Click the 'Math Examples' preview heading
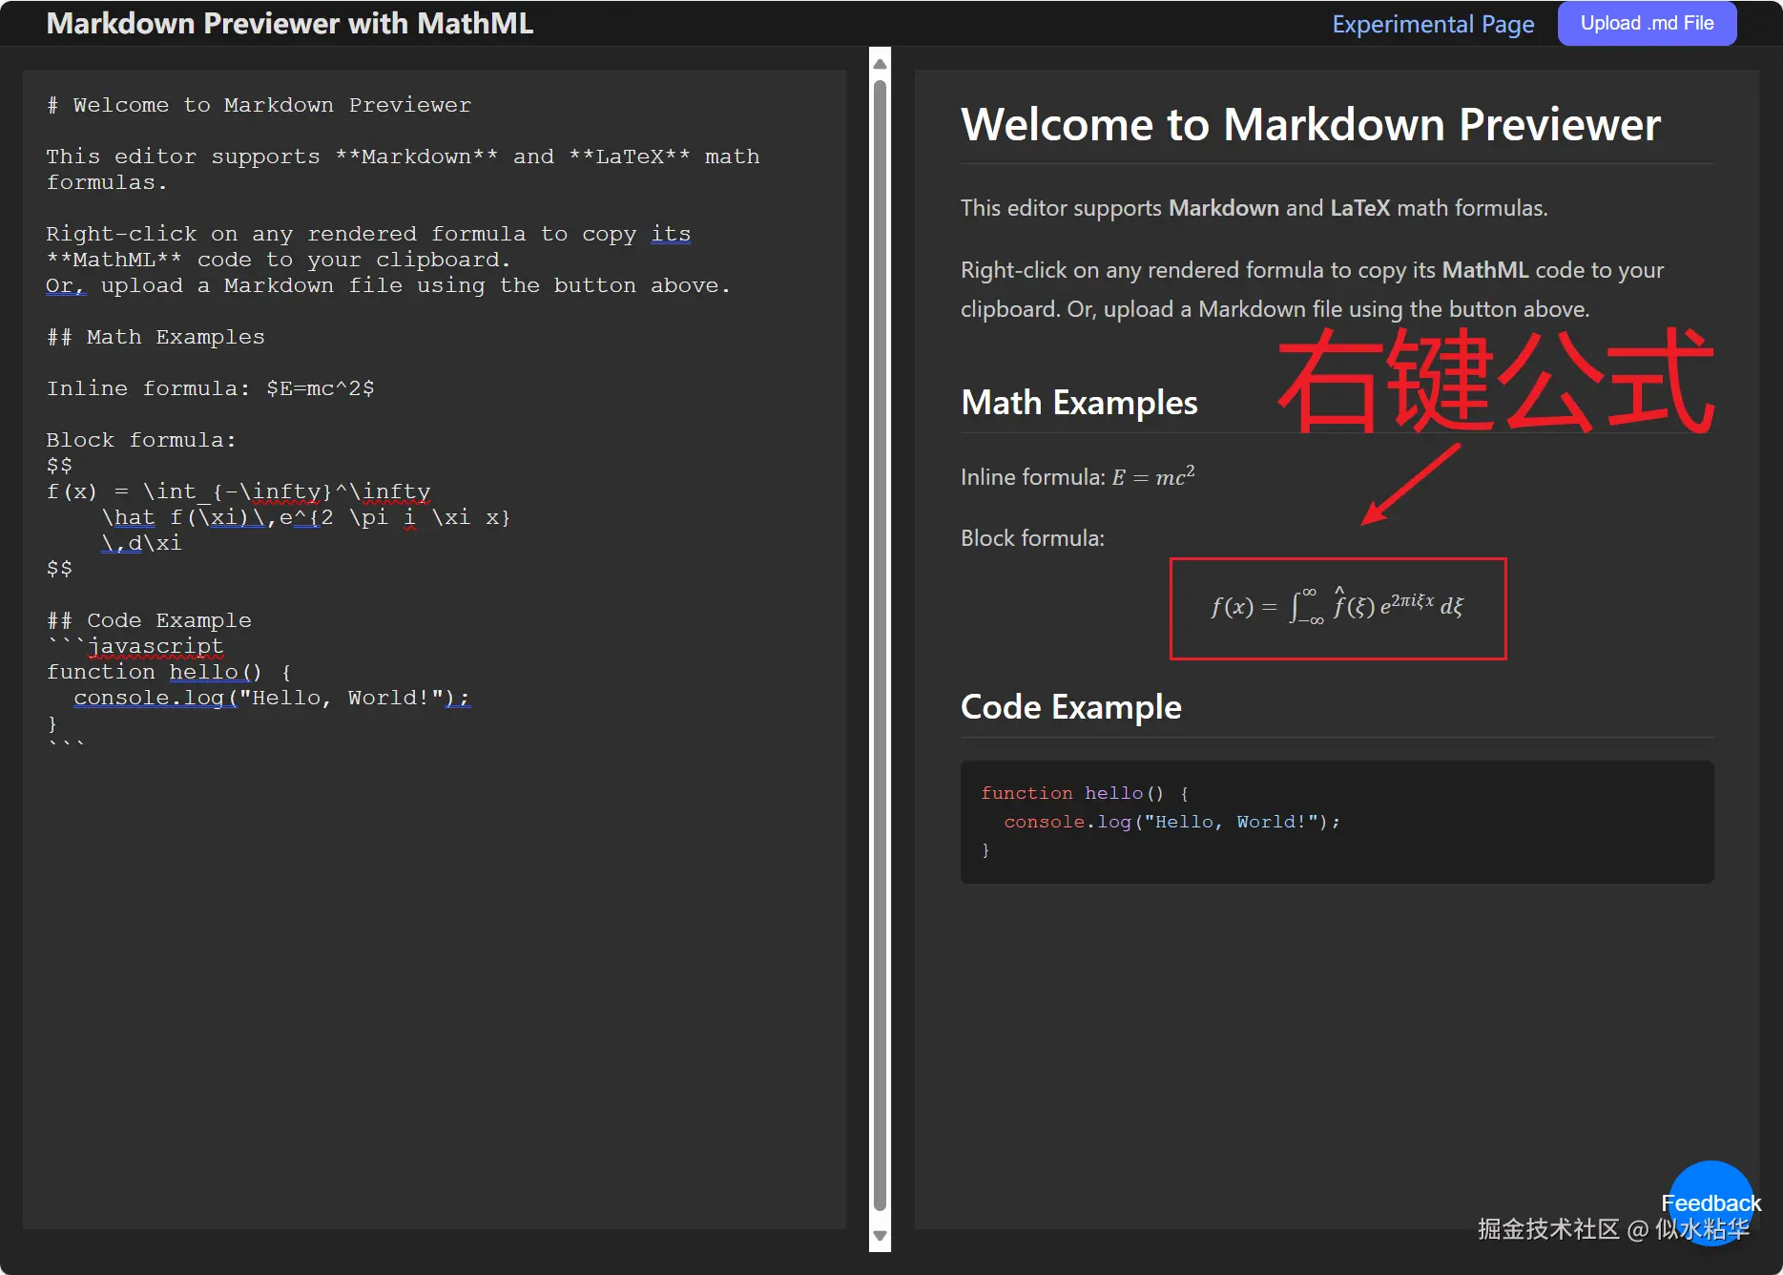Screen dimensions: 1783x1275 tap(1079, 403)
